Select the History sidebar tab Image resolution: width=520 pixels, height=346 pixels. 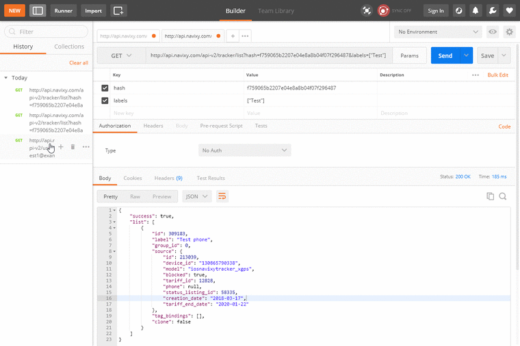(x=23, y=46)
